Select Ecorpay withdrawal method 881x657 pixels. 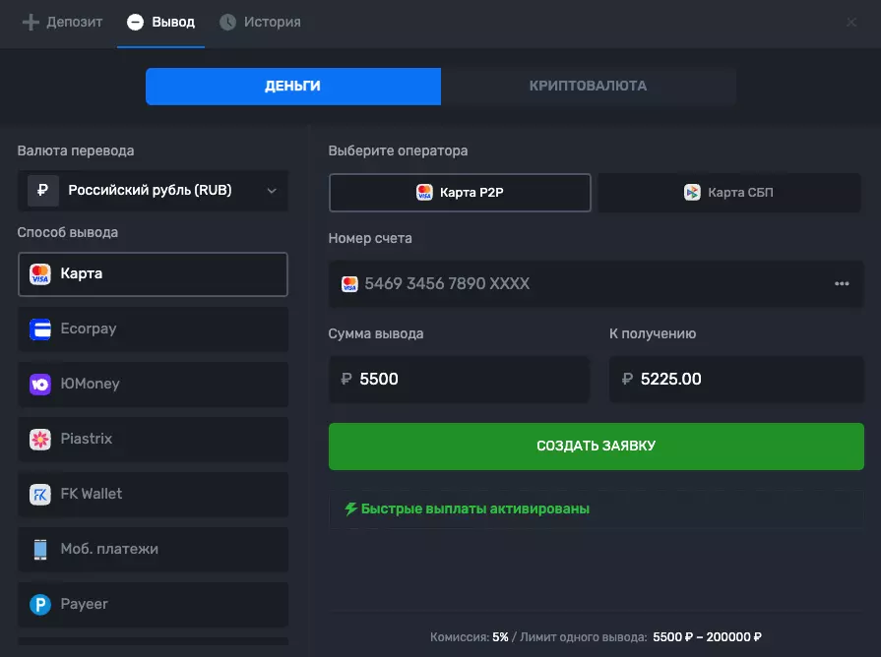153,329
